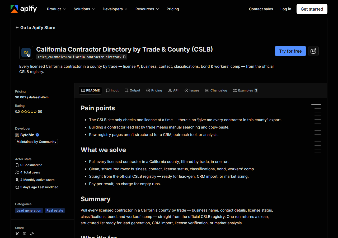This screenshot has height=238, width=338.
Task: Open the Product dropdown menu
Action: point(56,9)
